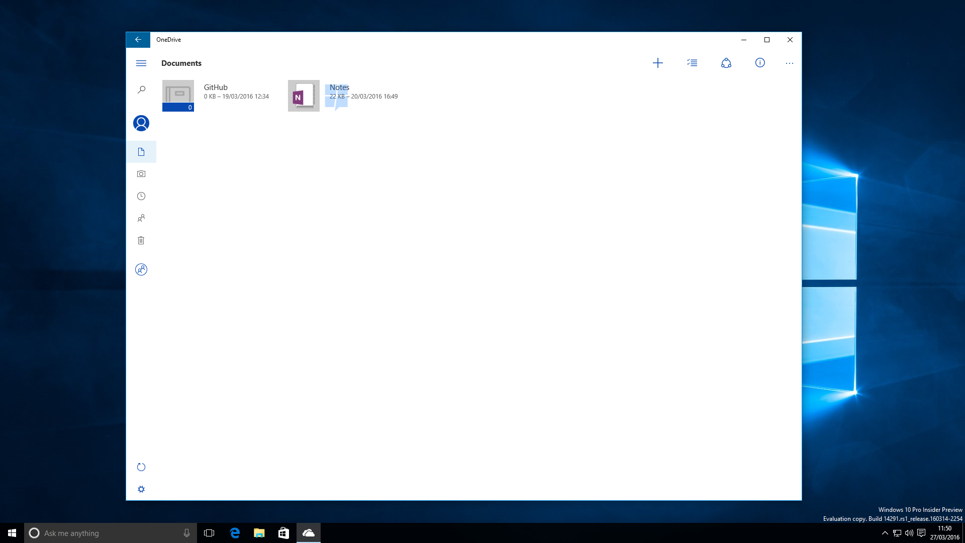Open the Sort and filter options
965x543 pixels.
click(x=692, y=63)
